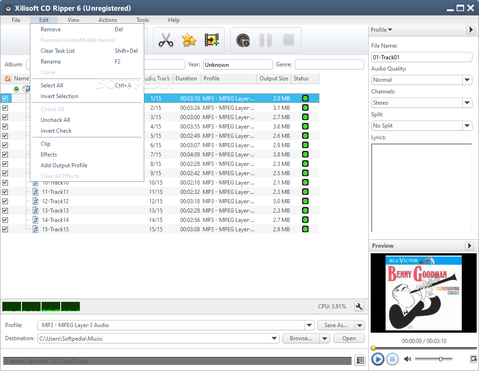Choose Add Output Profile in Edit menu
The height and width of the screenshot is (371, 479).
[87, 165]
